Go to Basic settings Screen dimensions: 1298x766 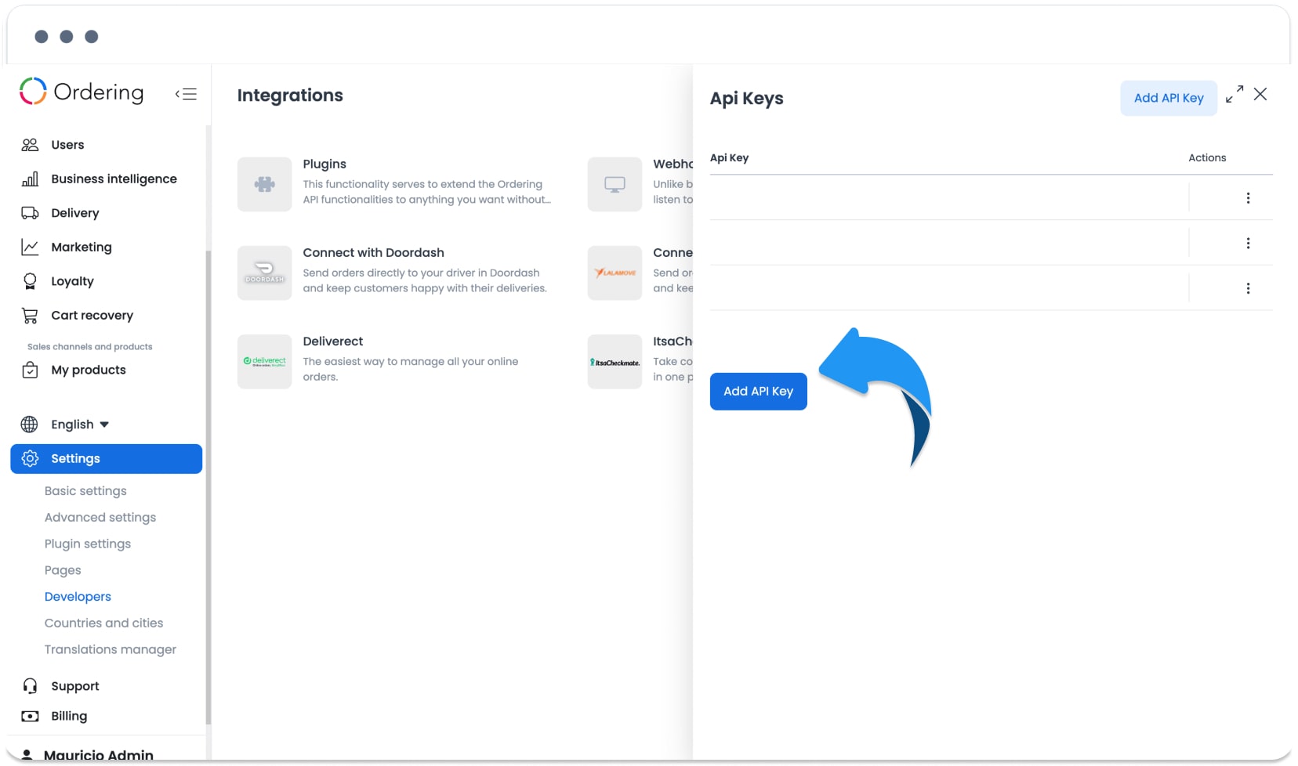[85, 491]
